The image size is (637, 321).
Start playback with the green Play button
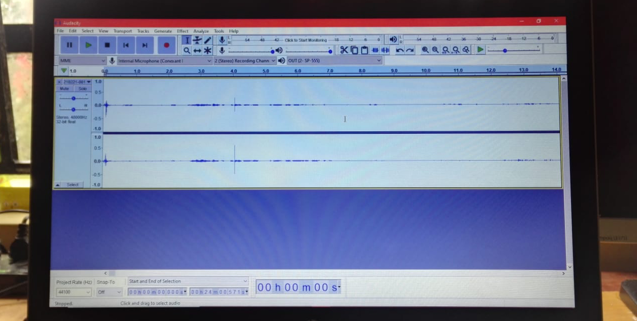tap(88, 45)
